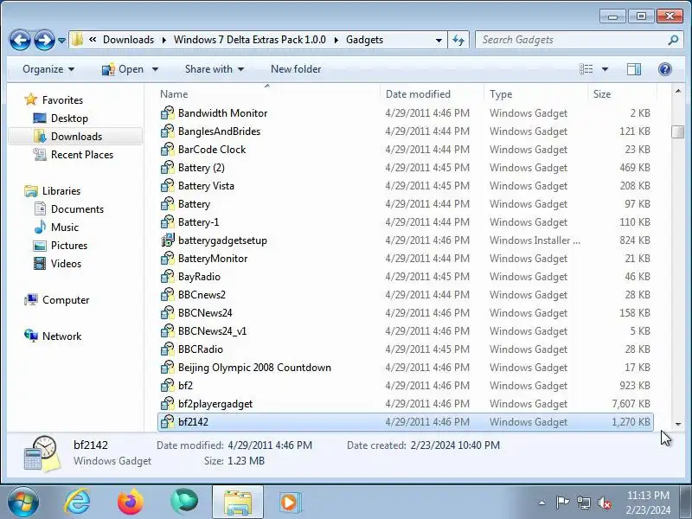Open the Start menu orb
This screenshot has height=519, width=692.
click(23, 503)
